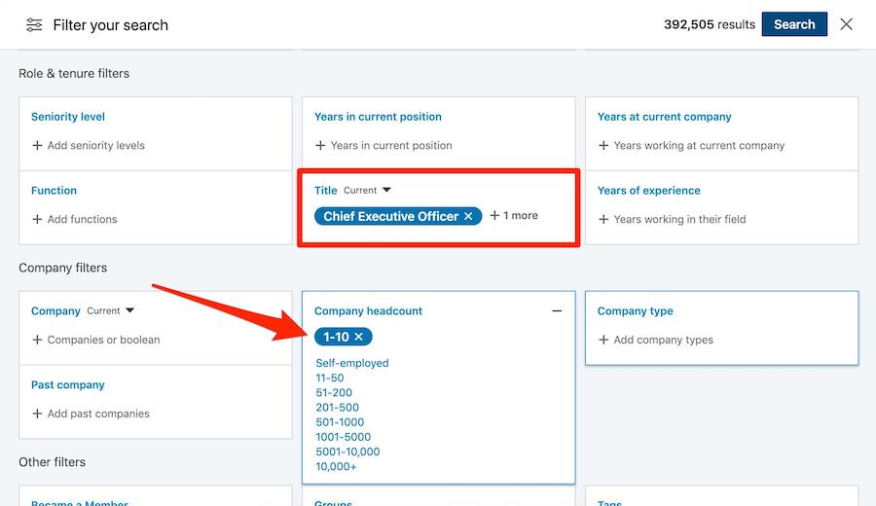Click the Company filter heading
The width and height of the screenshot is (876, 506).
[55, 310]
